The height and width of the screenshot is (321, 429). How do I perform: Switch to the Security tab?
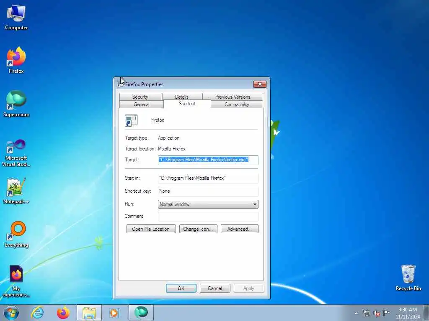(x=140, y=97)
